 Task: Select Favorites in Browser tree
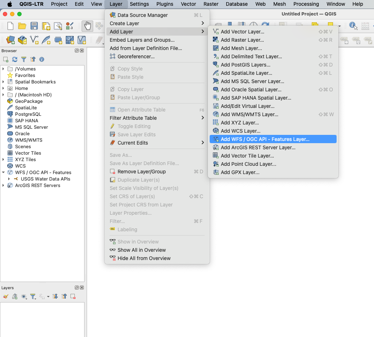[x=25, y=76]
